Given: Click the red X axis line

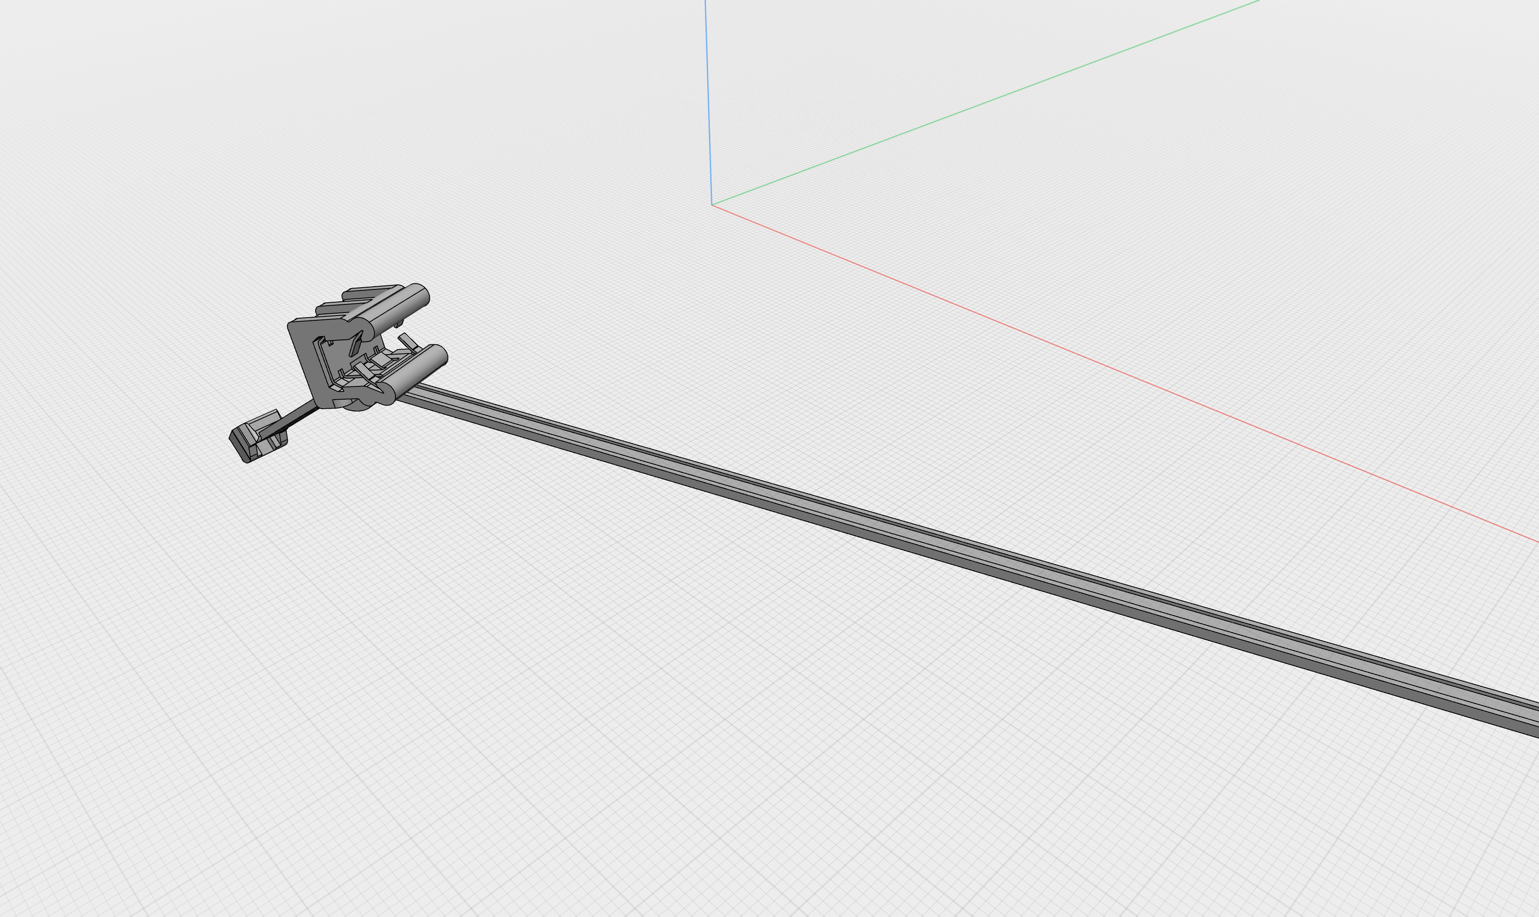Looking at the screenshot, I should pyautogui.click(x=1125, y=373).
